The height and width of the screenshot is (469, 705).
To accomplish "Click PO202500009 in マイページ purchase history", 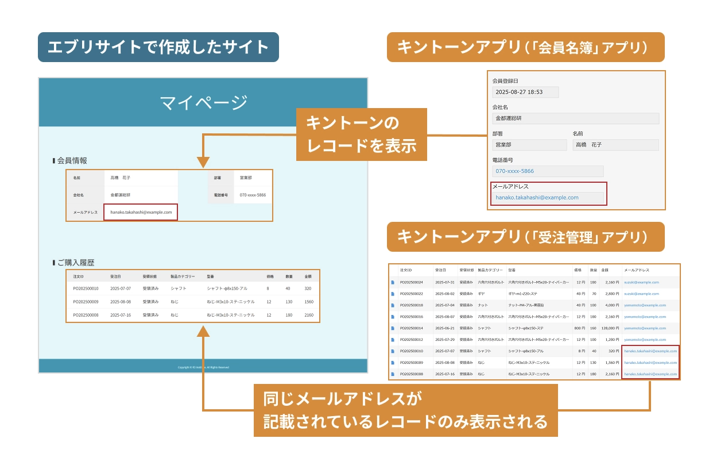I will click(x=86, y=302).
